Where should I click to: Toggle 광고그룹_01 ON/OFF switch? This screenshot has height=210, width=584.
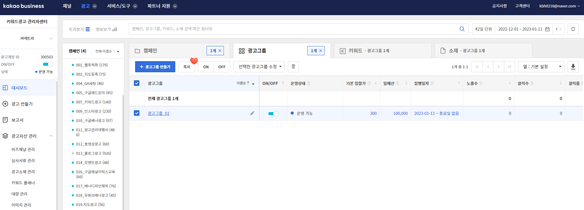pyautogui.click(x=273, y=113)
